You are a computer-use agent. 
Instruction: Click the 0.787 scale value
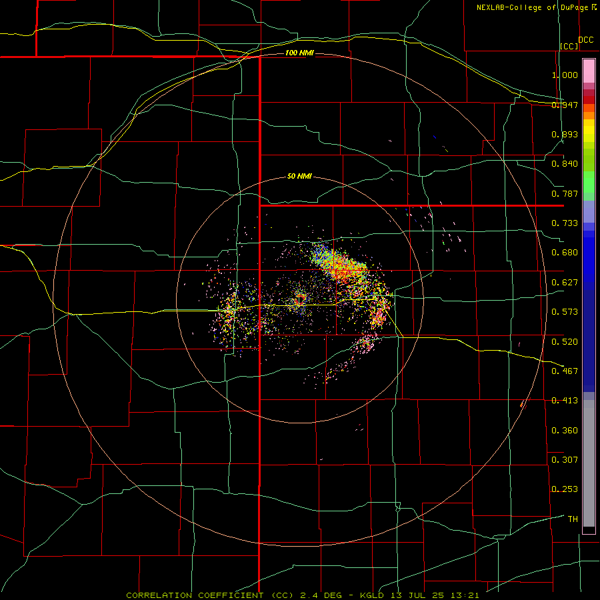pos(565,193)
